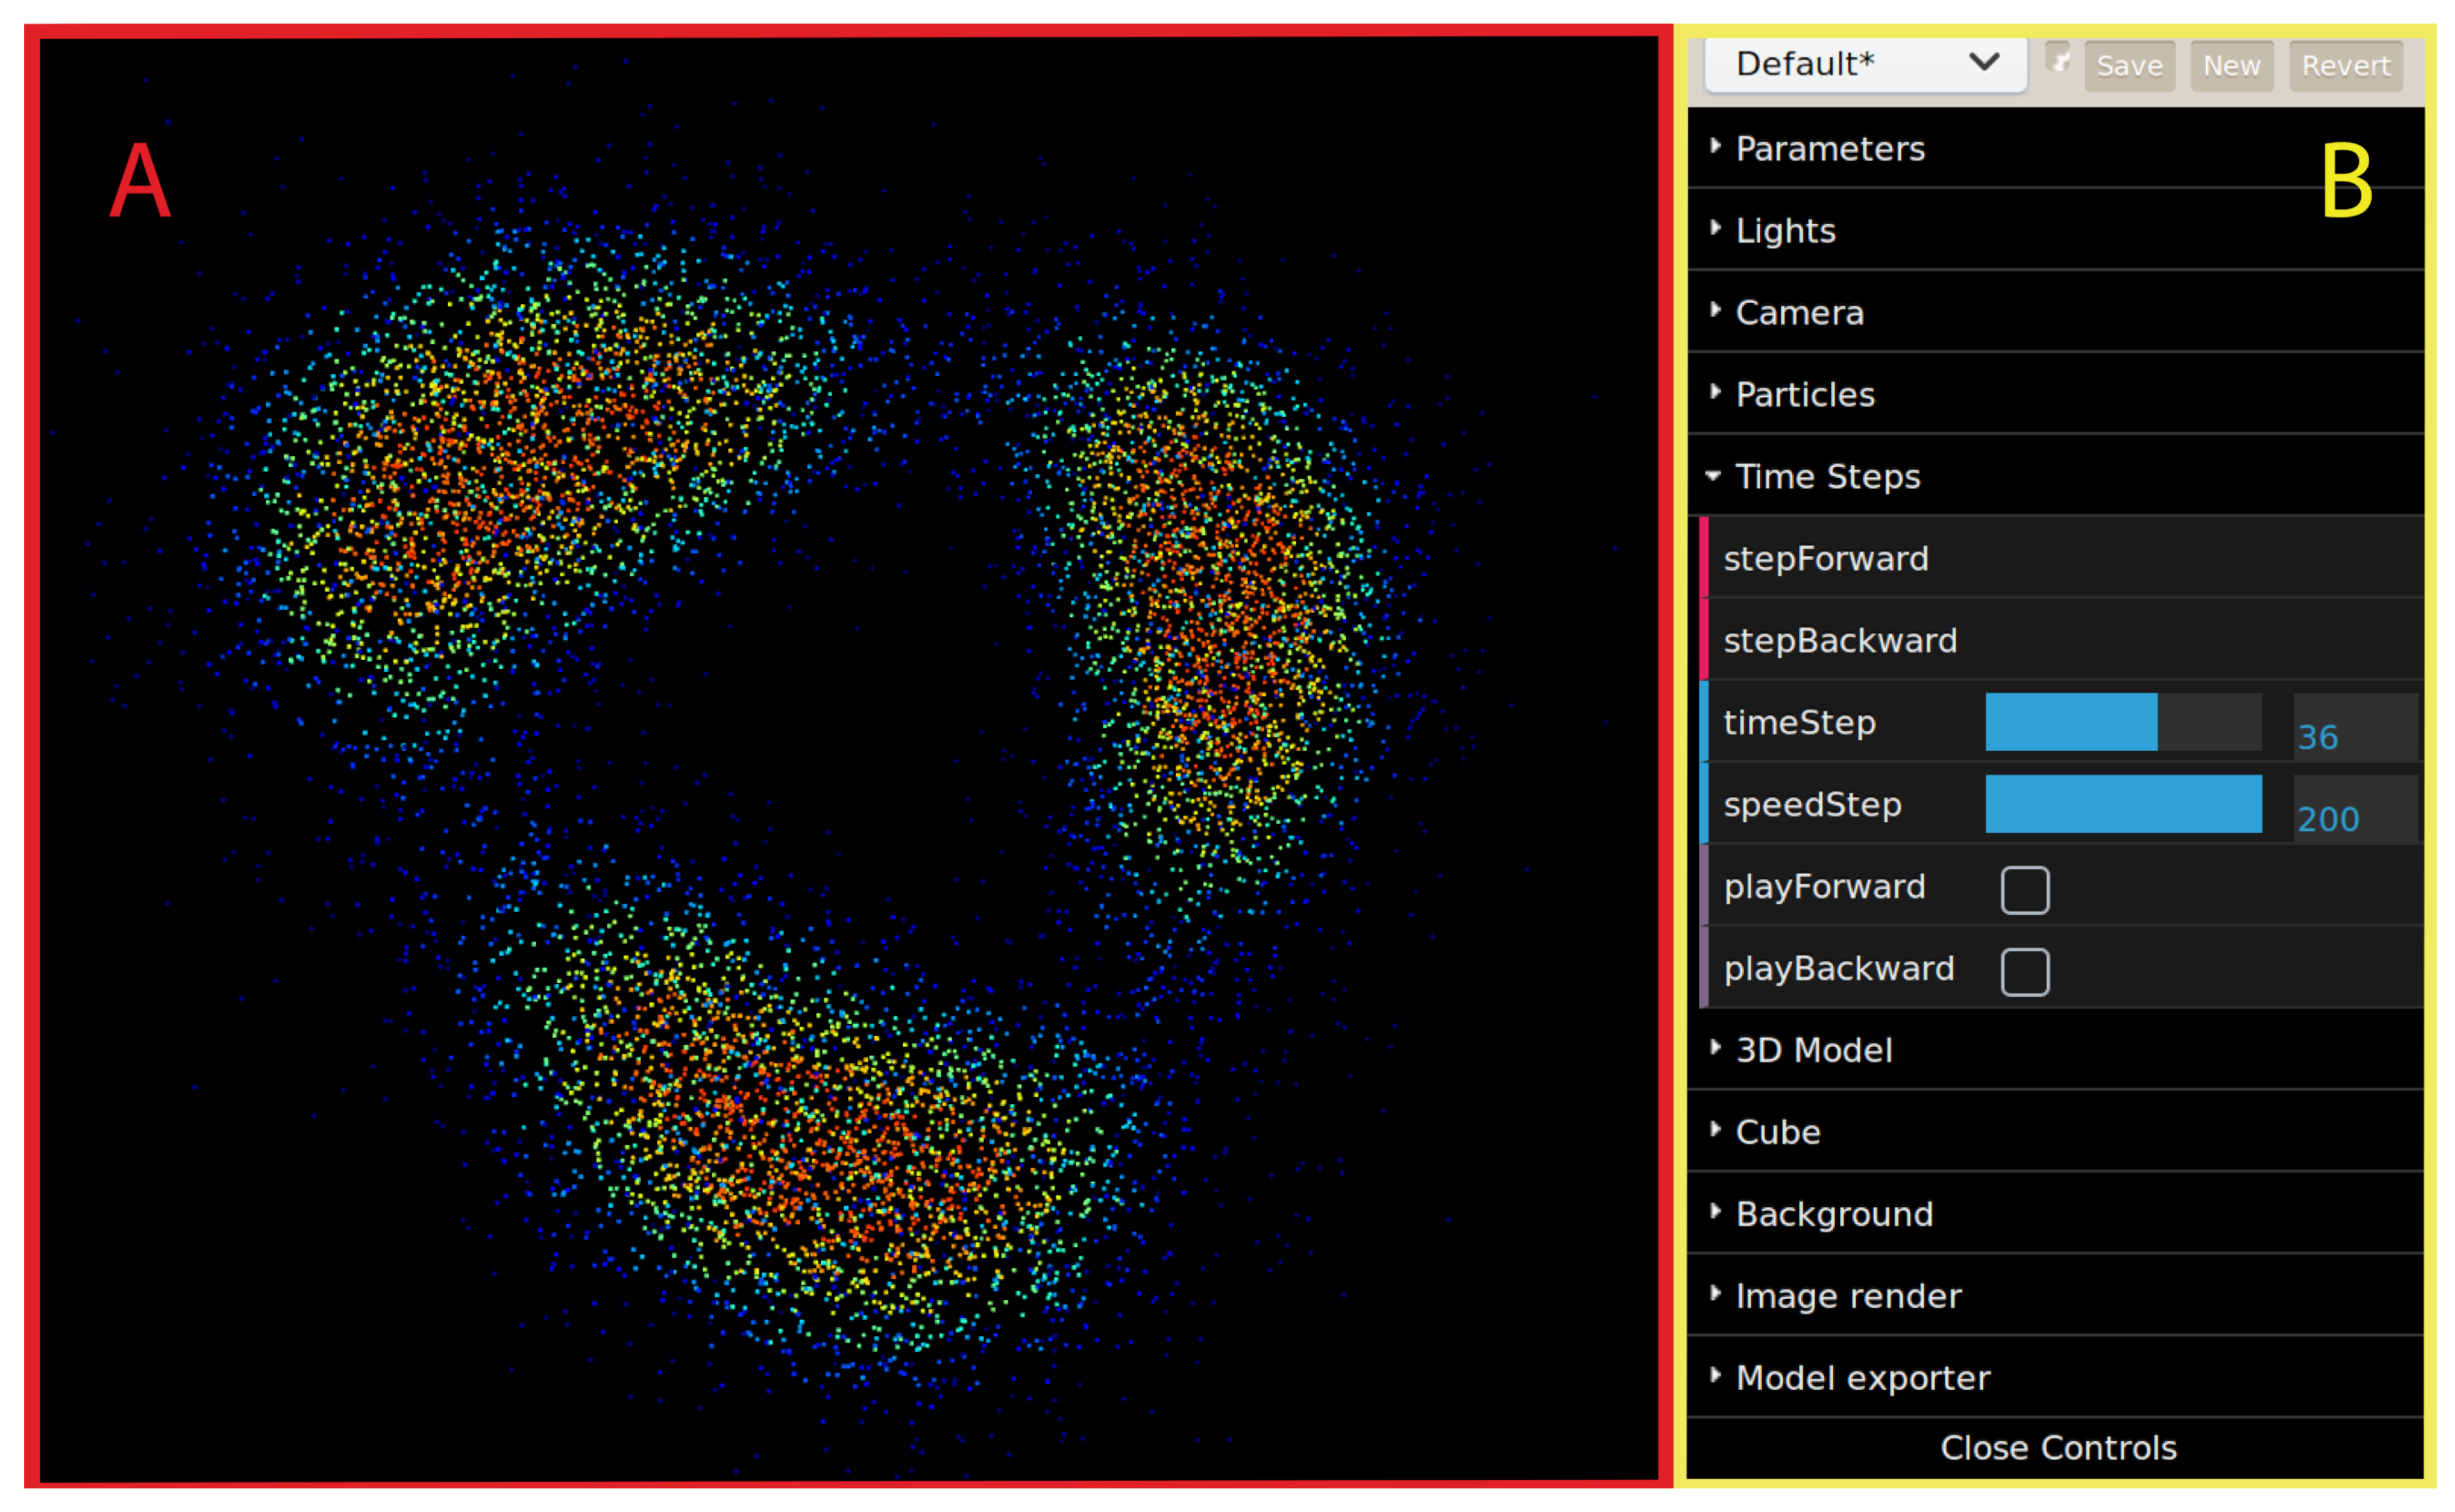
Task: Click stepForward to advance one step
Action: click(1825, 558)
